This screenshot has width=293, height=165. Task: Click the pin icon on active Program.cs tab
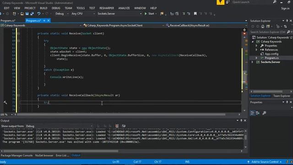tap(44, 21)
